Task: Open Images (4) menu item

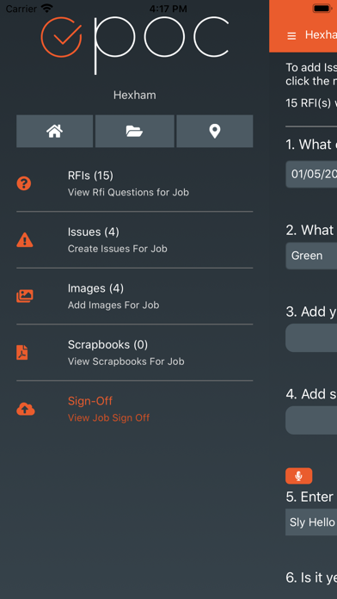Action: pyautogui.click(x=134, y=296)
